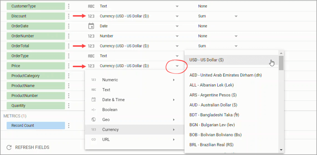Open the OrderTotal field three-dot menu
Screen dimensions: 317x155
point(69,46)
